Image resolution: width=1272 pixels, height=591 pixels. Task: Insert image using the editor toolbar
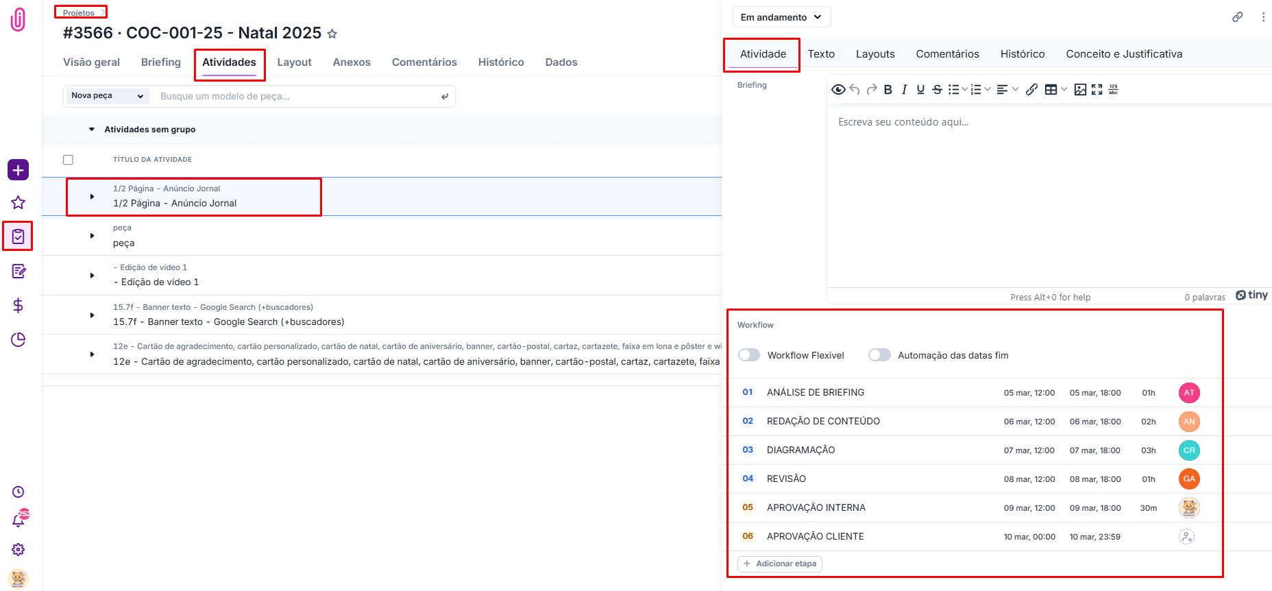(1080, 90)
